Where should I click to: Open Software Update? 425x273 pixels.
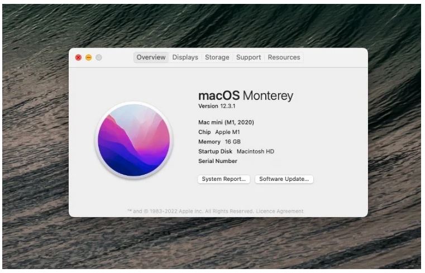(x=284, y=179)
